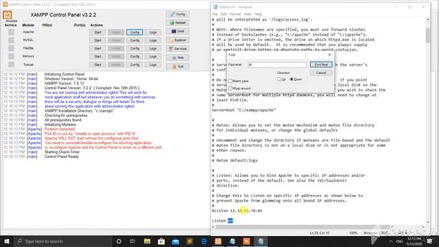Cancel the Find dialog
Viewport: 439px width, 247px height.
[321, 73]
